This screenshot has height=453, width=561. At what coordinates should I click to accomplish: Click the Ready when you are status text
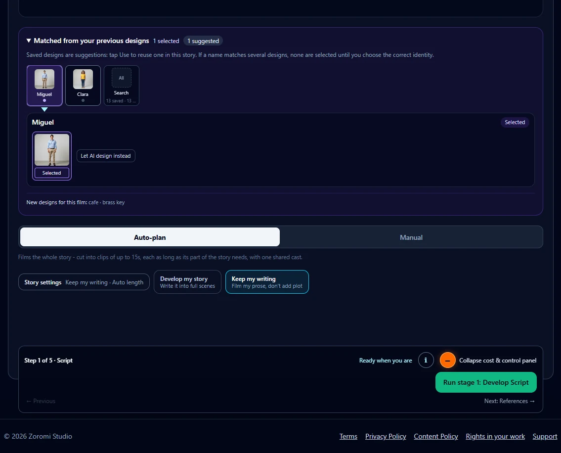coord(386,360)
